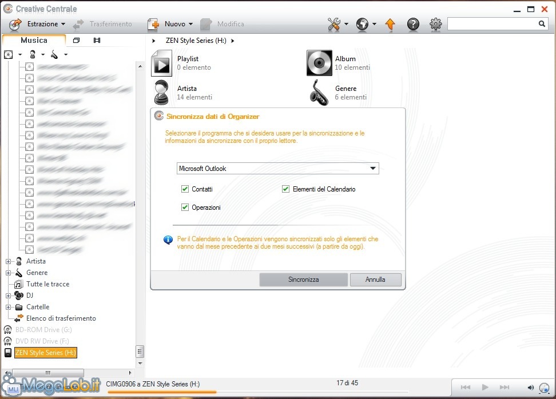Select DVD RW Drive (F:) in the tree

(42, 341)
